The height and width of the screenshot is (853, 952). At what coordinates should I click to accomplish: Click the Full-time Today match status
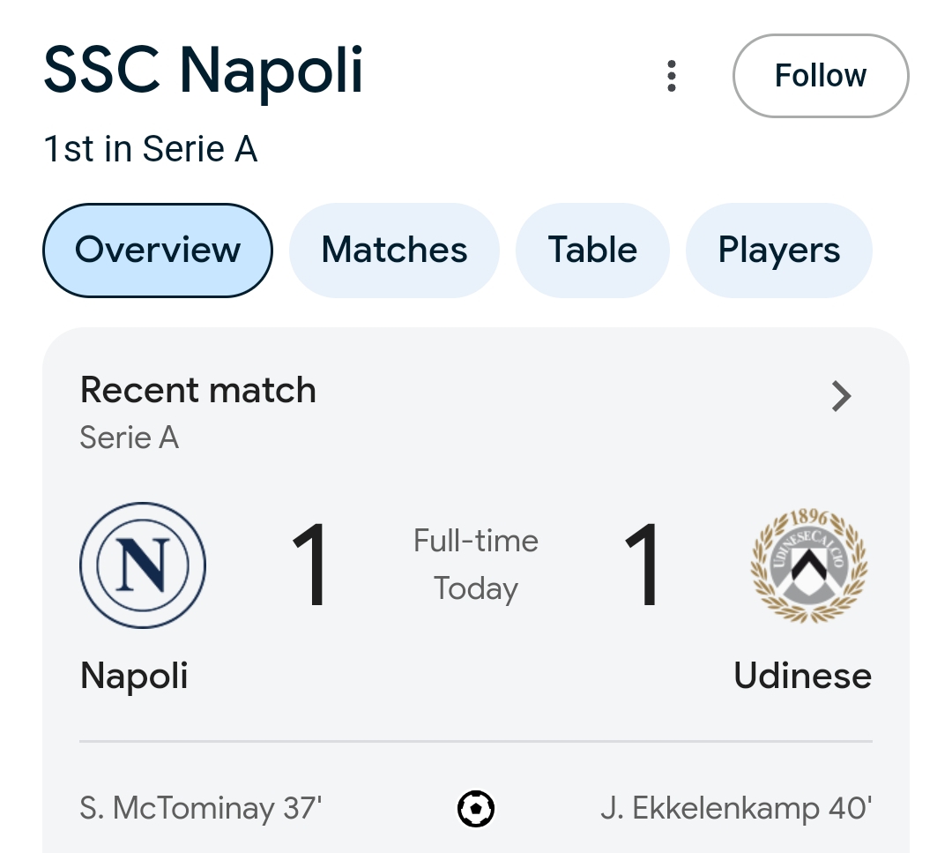(x=476, y=565)
